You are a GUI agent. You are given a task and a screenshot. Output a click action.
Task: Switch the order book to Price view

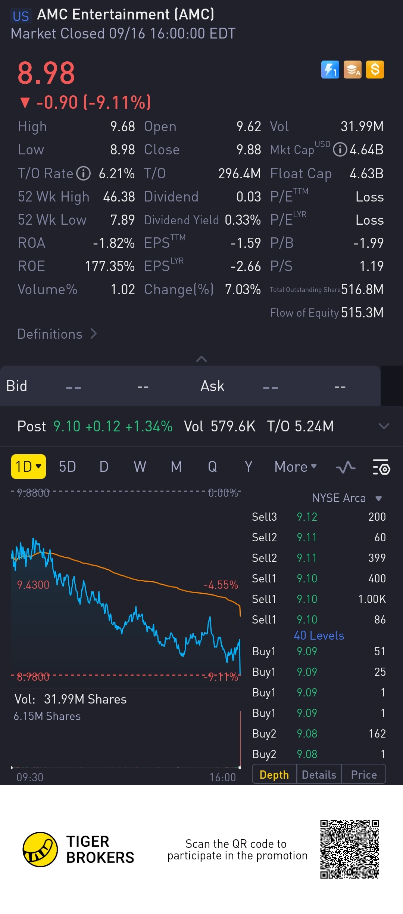[x=364, y=775]
